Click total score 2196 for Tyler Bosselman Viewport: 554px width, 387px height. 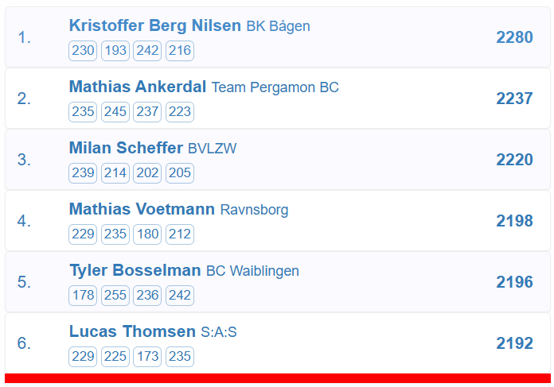514,282
